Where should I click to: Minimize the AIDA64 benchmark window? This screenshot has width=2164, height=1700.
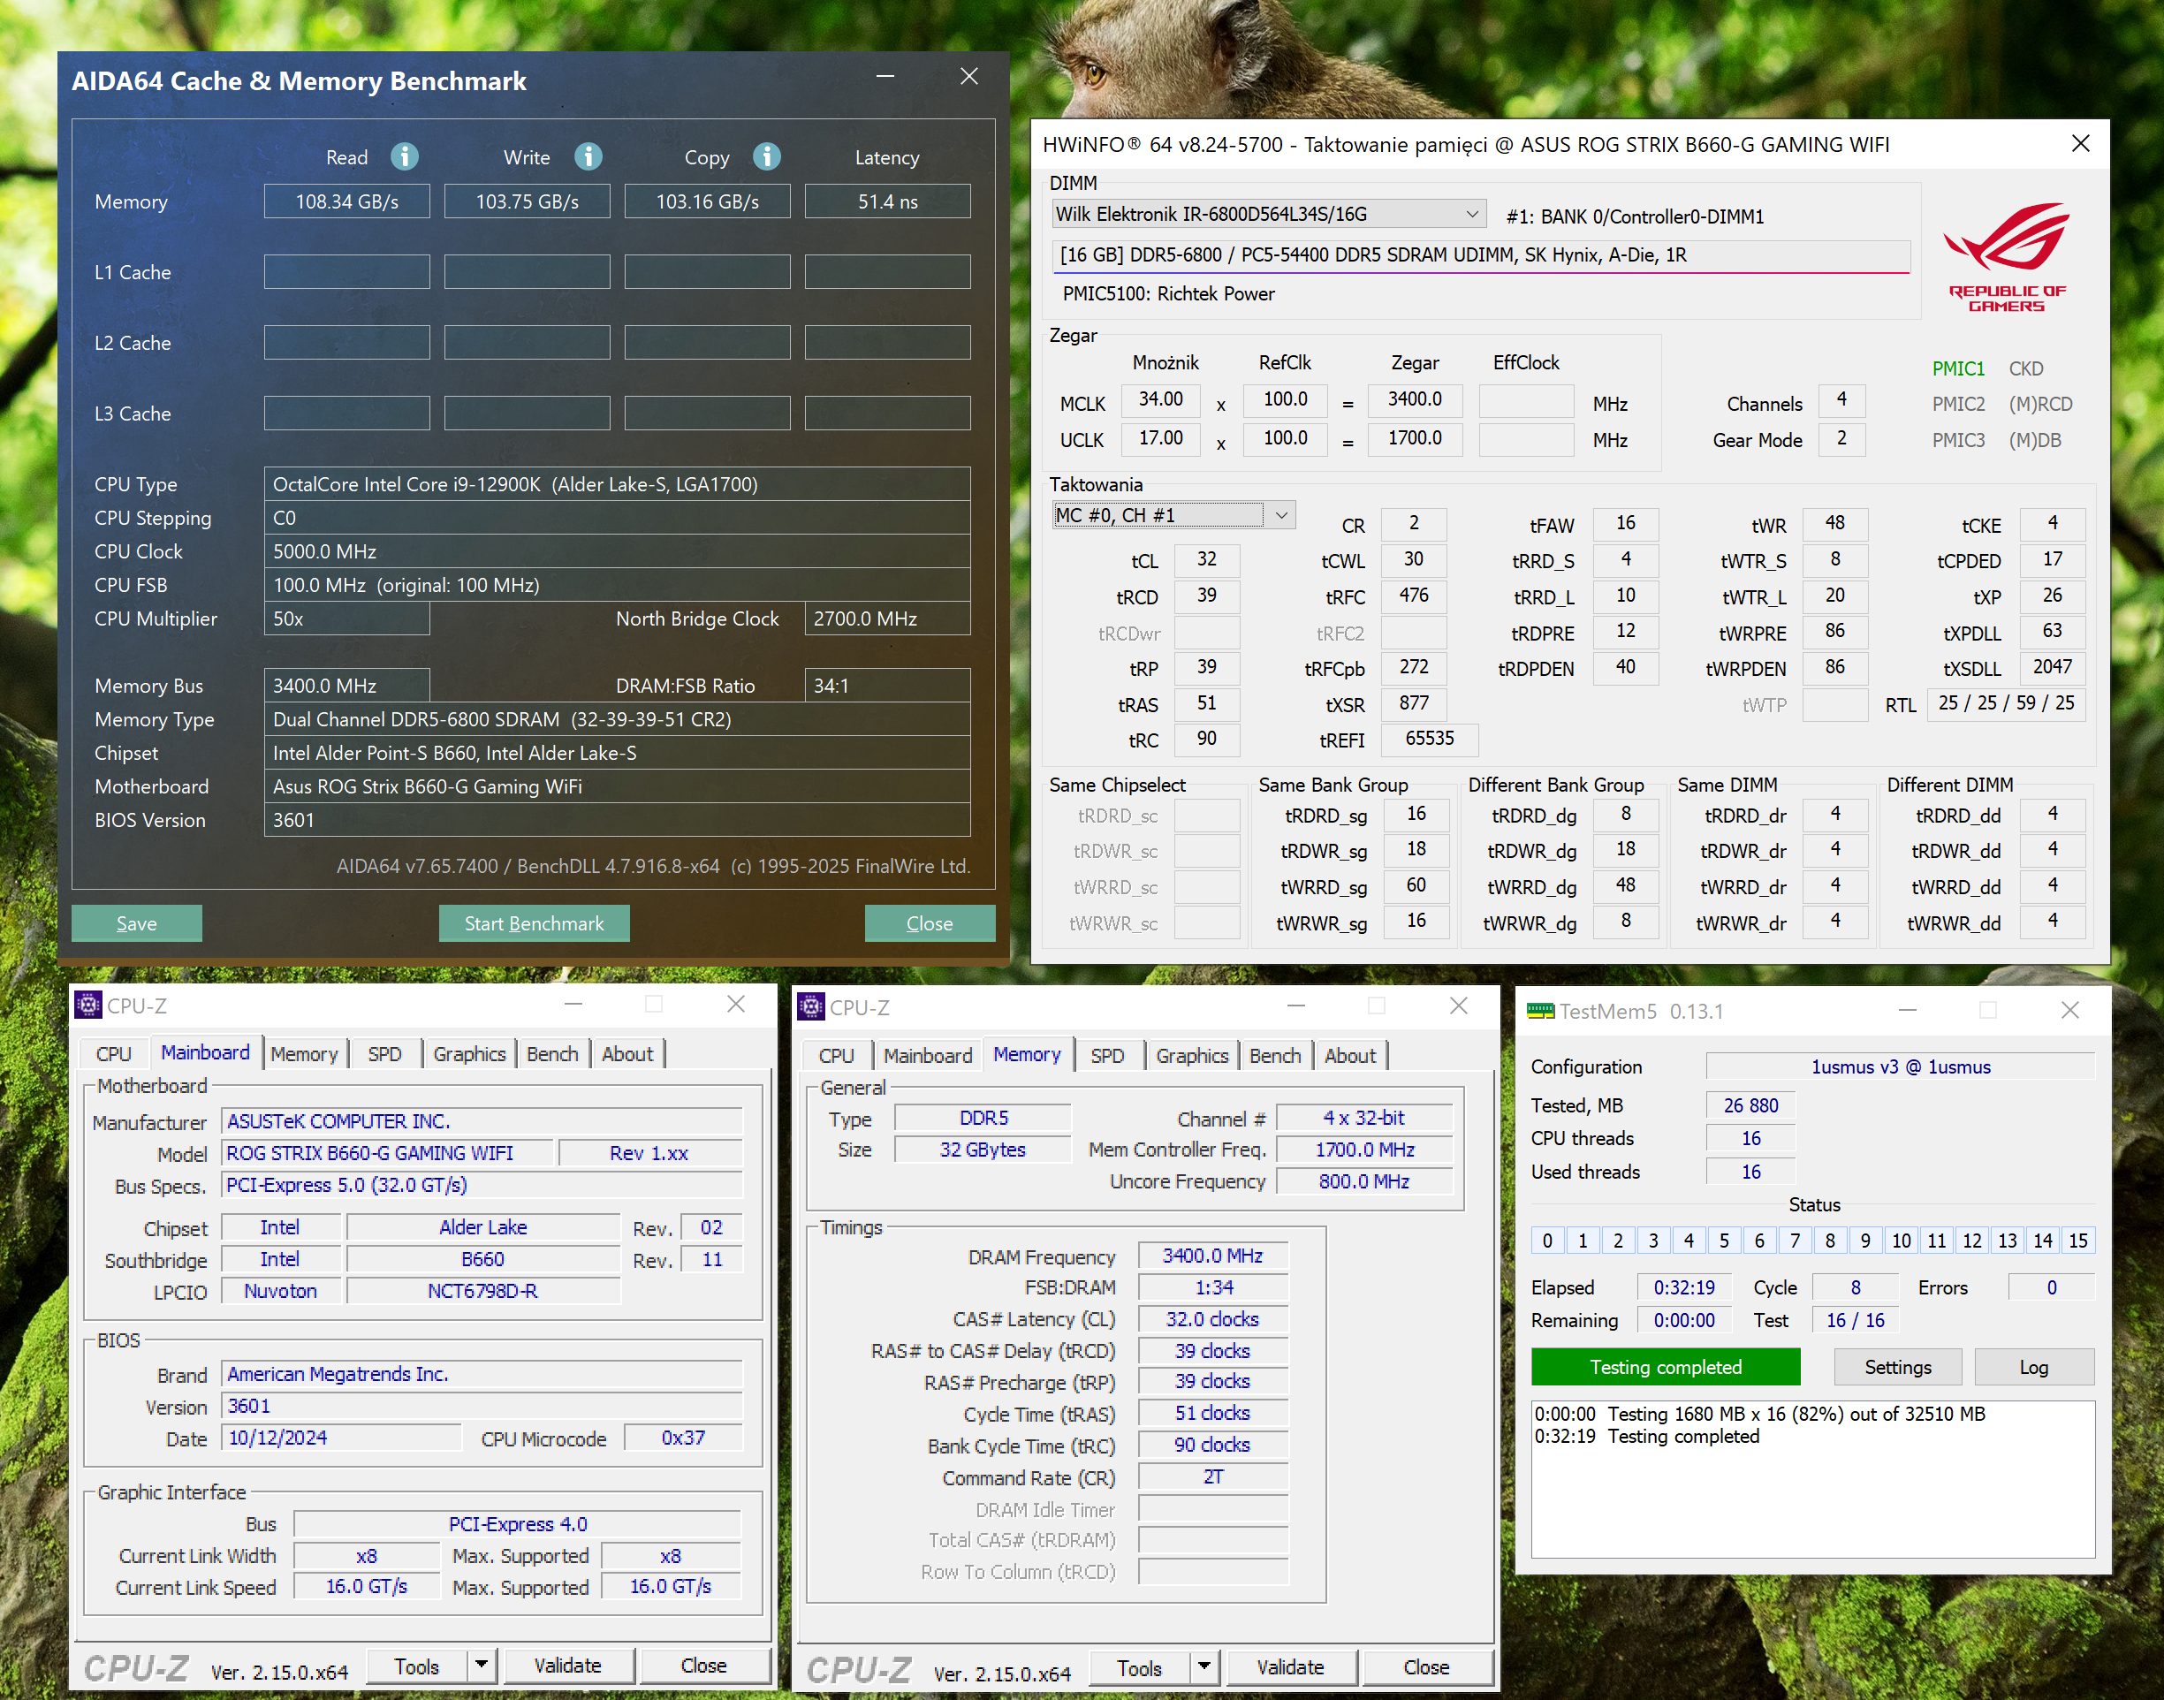[x=885, y=77]
